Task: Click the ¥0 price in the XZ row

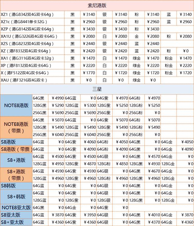Action: [185, 51]
